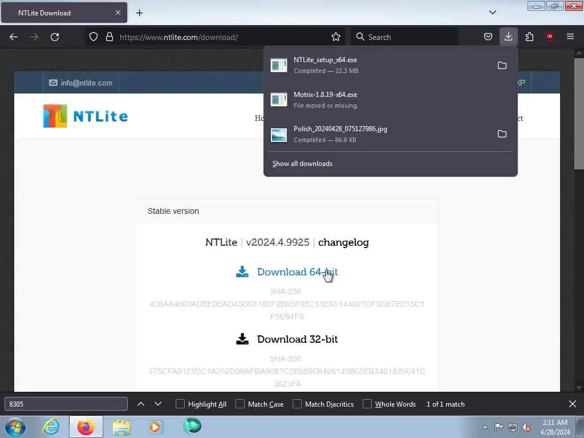Image resolution: width=584 pixels, height=438 pixels.
Task: Show Polish_20240428 image in folder
Action: [502, 133]
